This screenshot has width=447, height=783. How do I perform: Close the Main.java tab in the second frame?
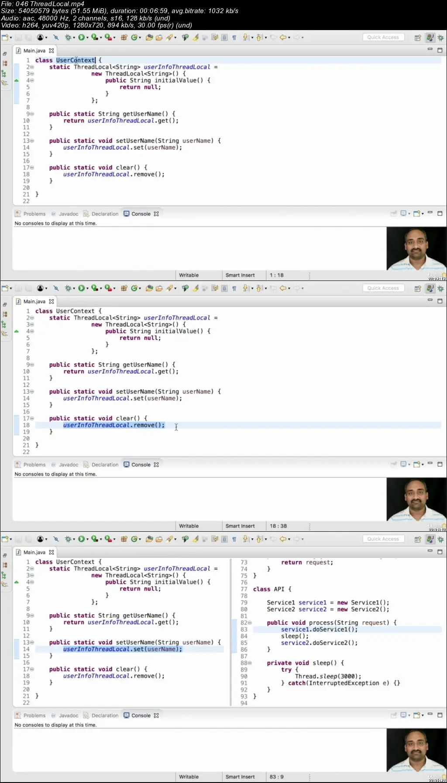tap(52, 301)
